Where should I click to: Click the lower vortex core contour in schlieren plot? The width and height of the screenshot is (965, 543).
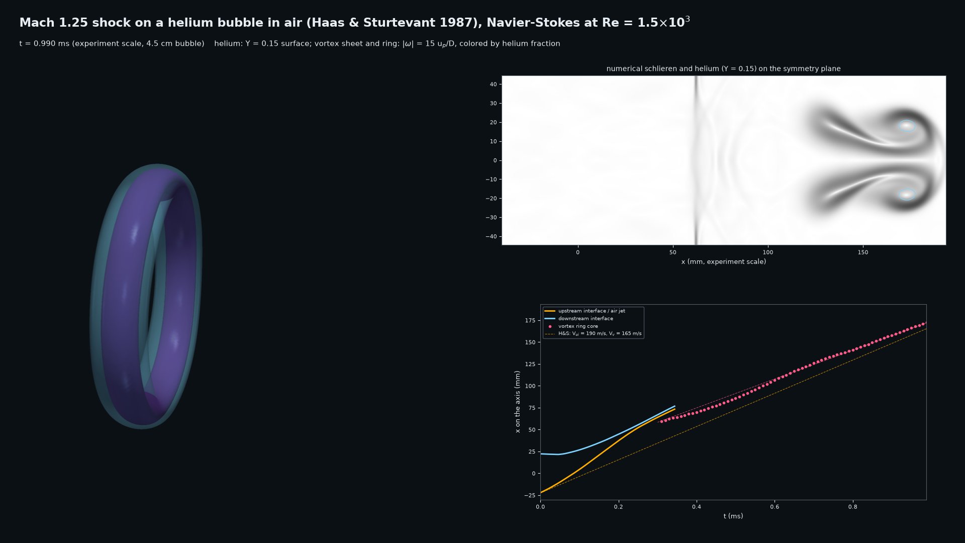point(906,195)
